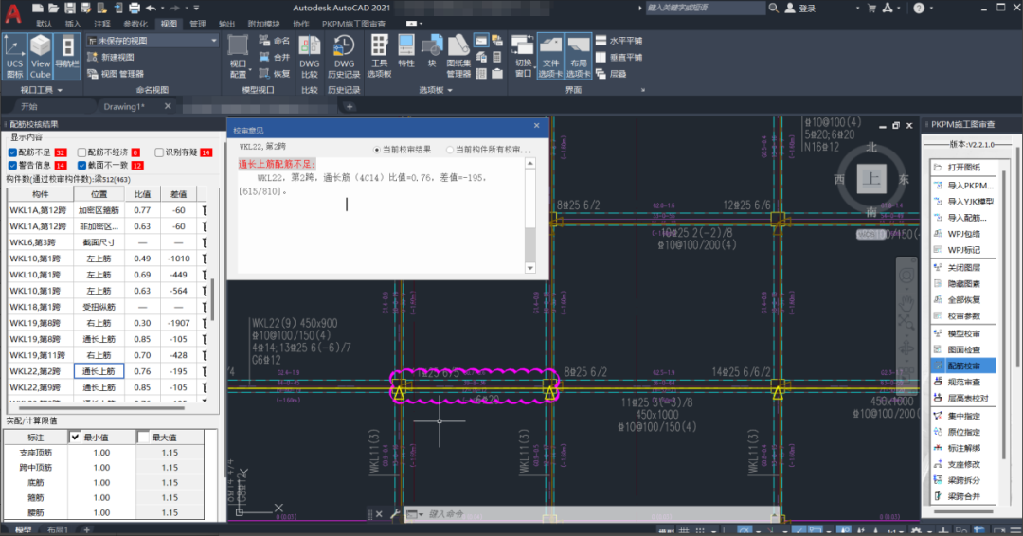Click the 垂直平铺 tile vertically icon
The width and height of the screenshot is (1023, 536).
point(601,58)
